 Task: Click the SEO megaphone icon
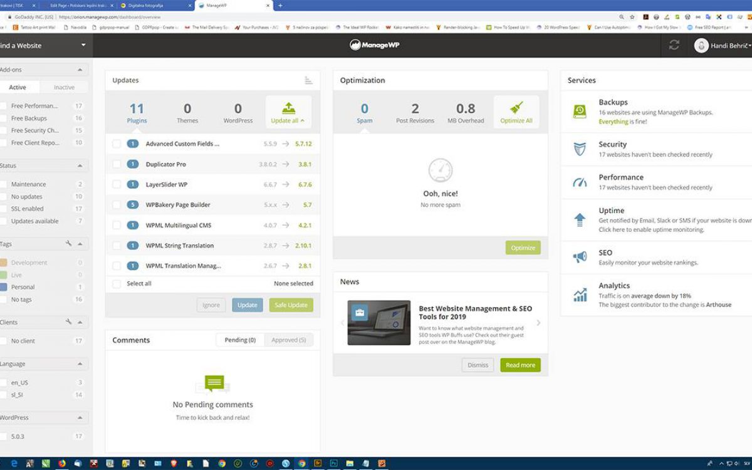pyautogui.click(x=580, y=257)
